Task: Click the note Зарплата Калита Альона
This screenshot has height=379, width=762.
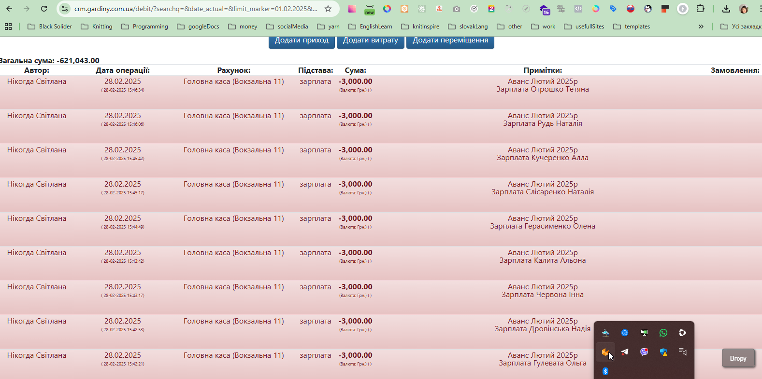Action: coord(543,260)
